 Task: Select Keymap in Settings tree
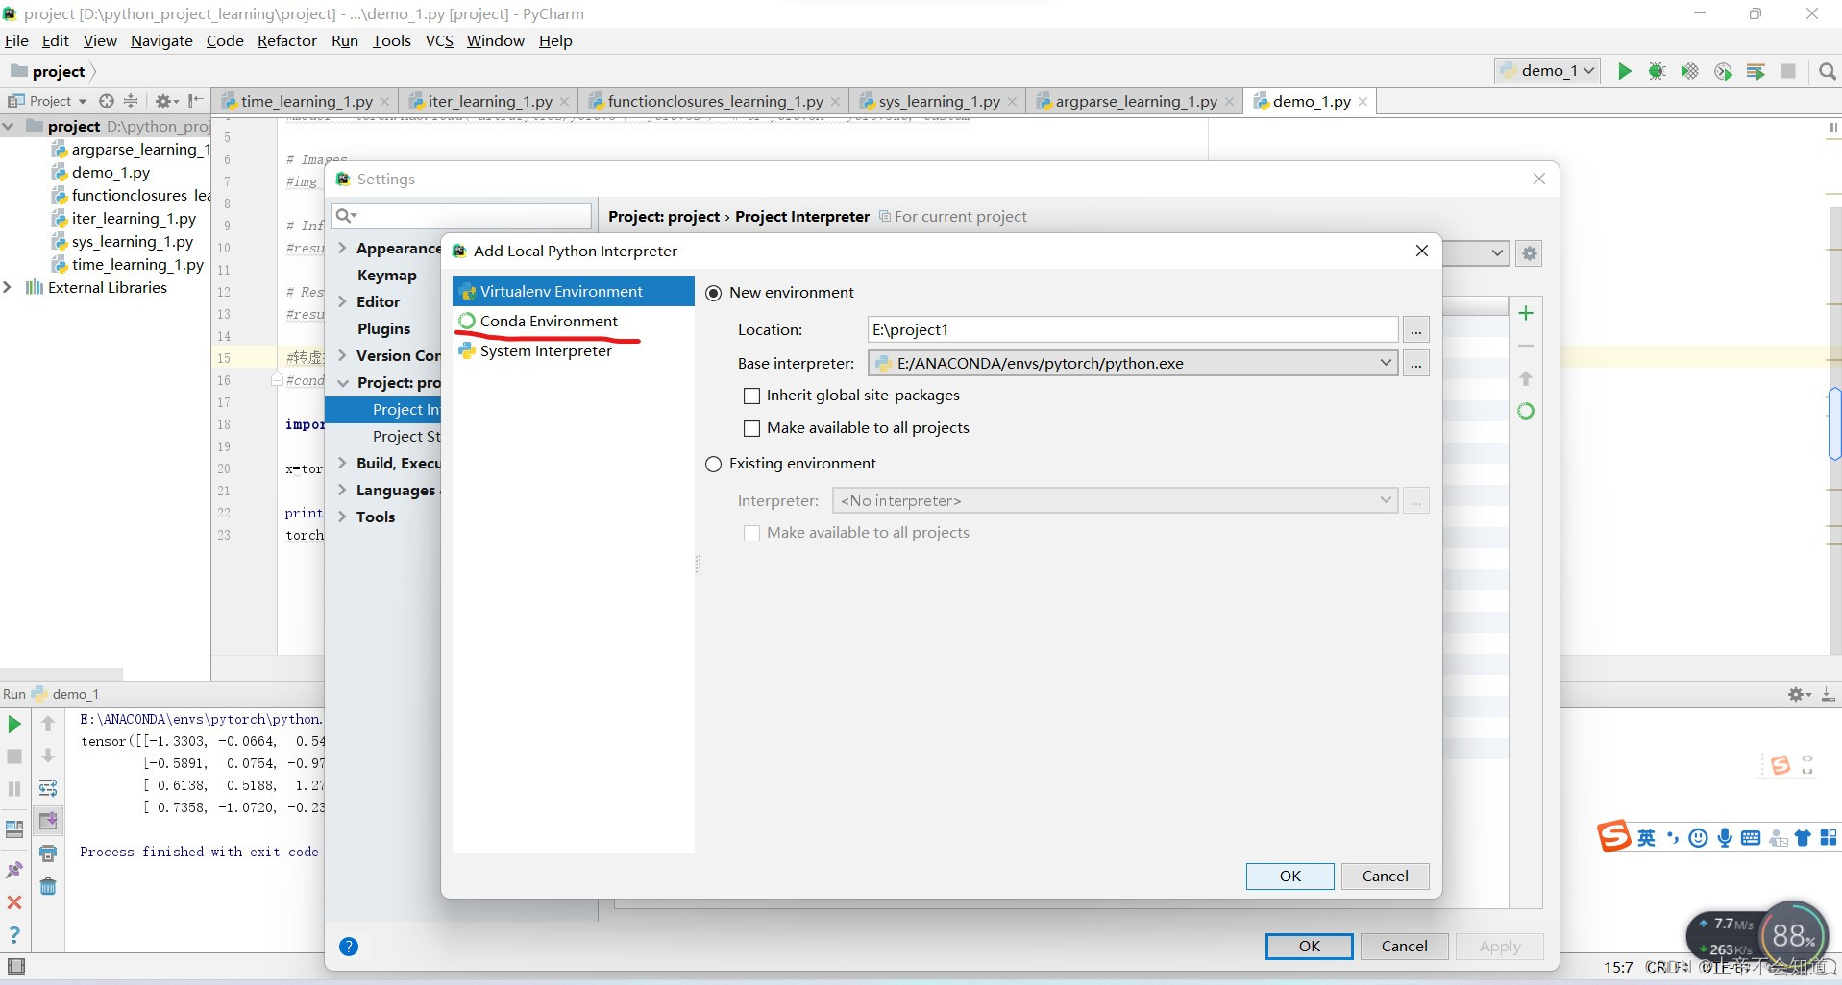coord(386,275)
